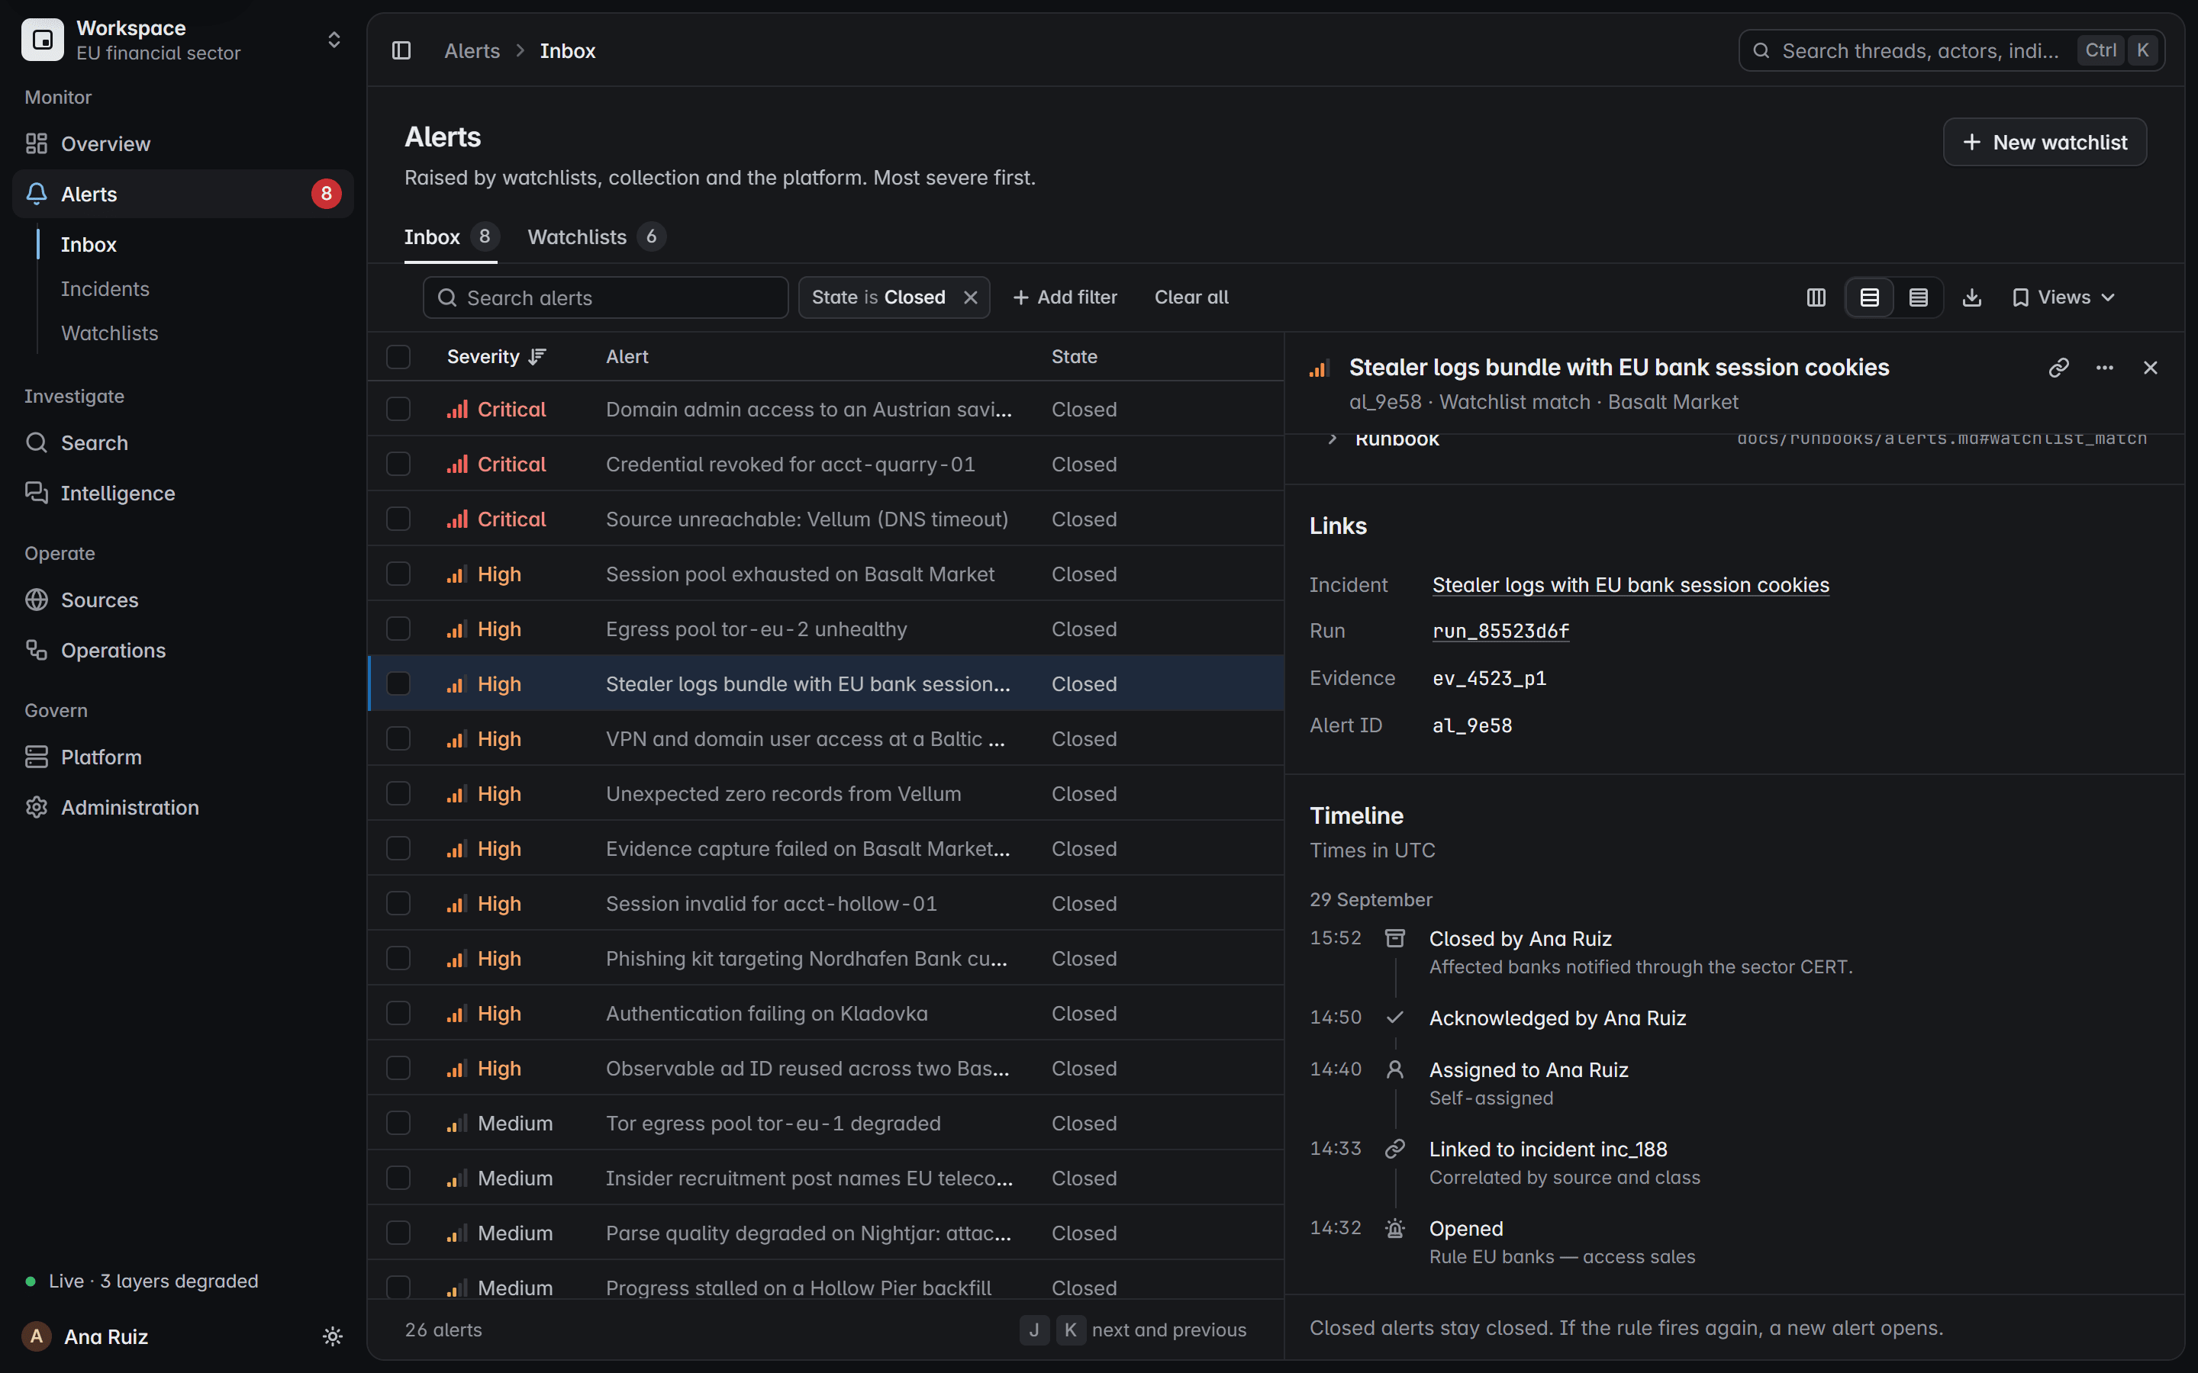Click the copy link icon in alert detail

[2059, 368]
